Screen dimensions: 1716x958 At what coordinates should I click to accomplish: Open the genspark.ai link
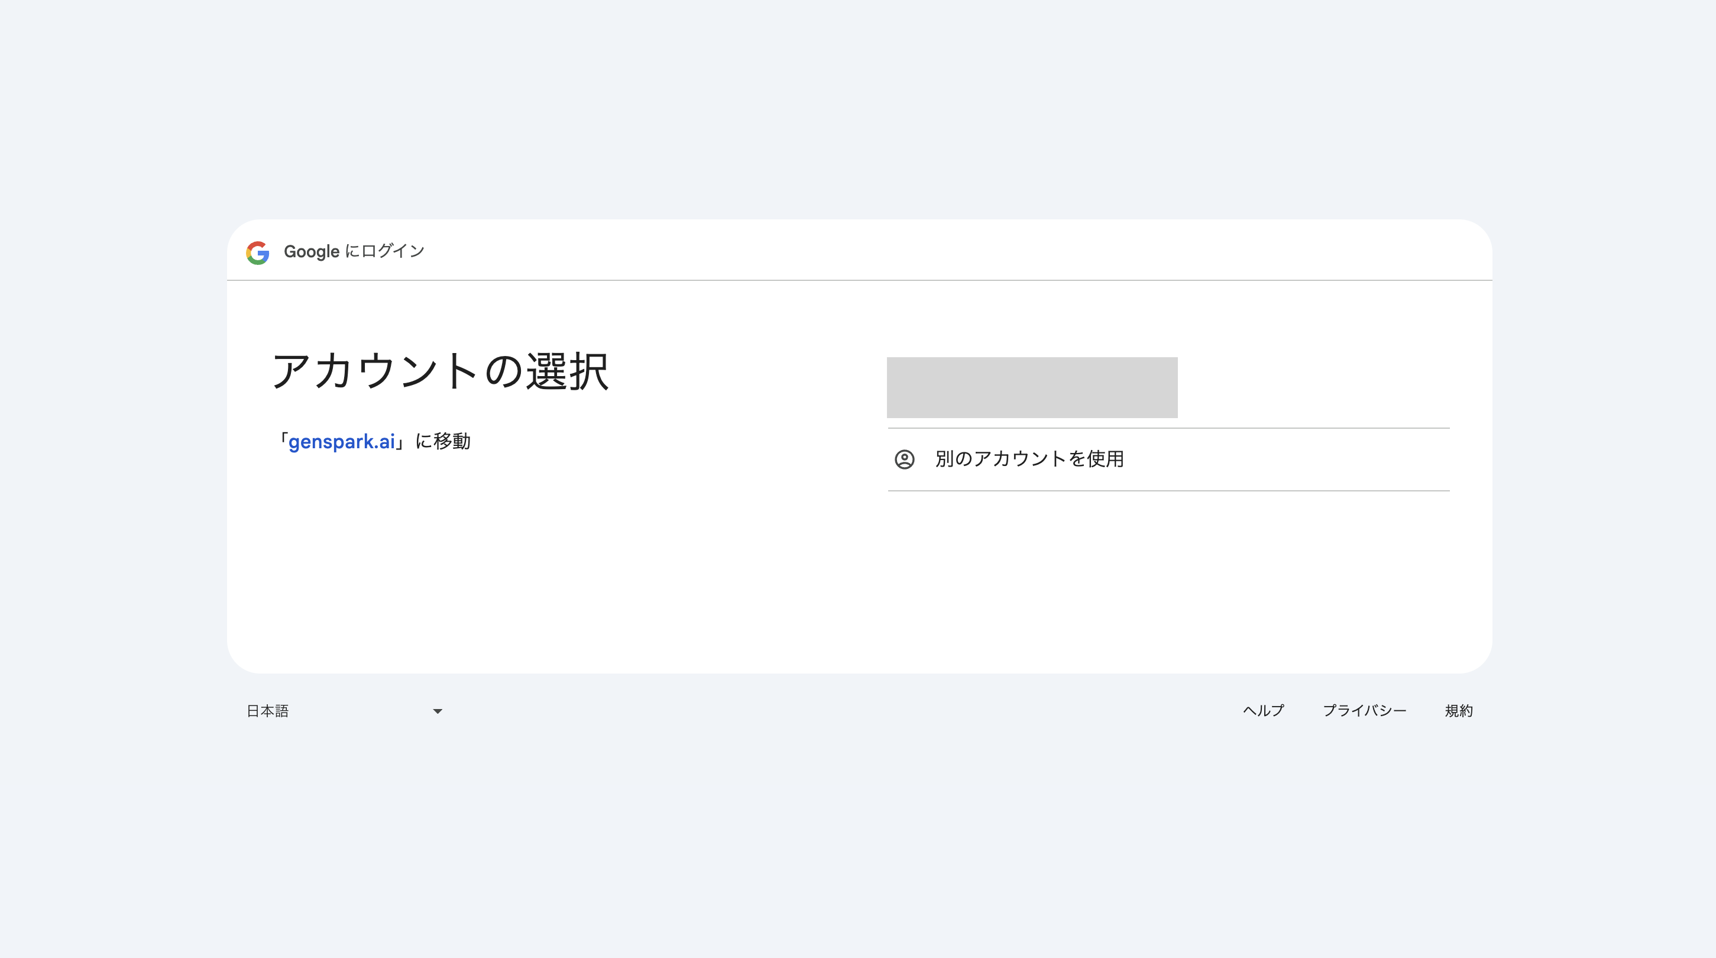(x=342, y=441)
